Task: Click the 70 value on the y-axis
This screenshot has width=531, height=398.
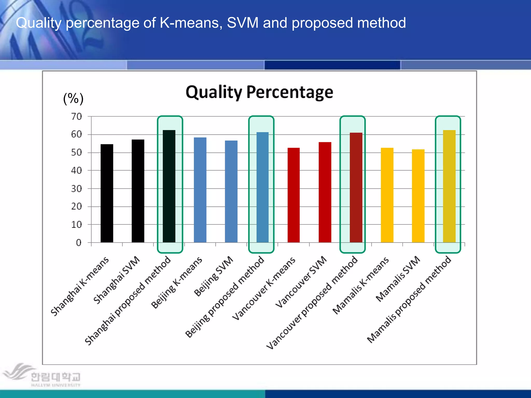Action: click(76, 117)
